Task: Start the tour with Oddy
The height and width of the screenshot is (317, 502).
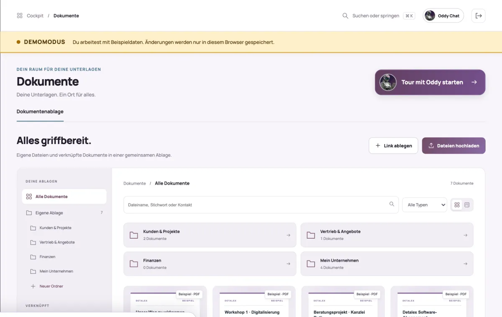Action: 430,82
